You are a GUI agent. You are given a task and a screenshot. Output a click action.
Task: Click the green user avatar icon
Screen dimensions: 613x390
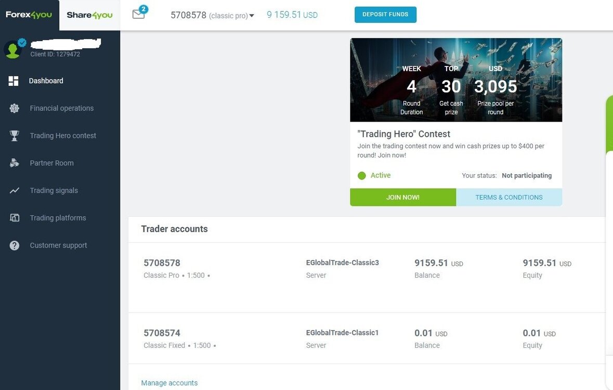click(x=12, y=50)
